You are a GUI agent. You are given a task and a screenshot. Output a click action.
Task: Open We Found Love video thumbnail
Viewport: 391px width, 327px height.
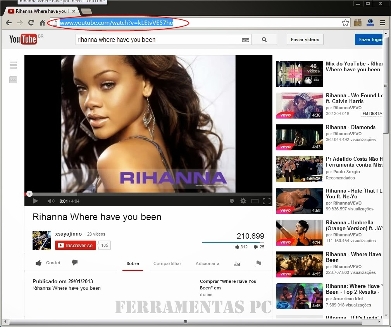(x=300, y=105)
